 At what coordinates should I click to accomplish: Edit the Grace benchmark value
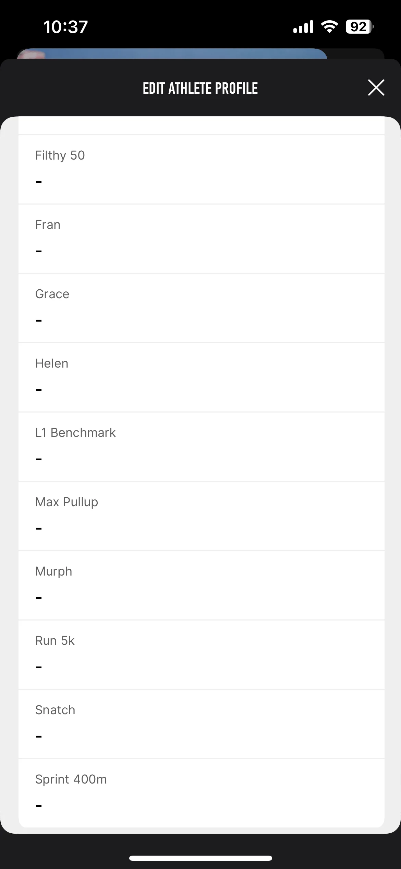tap(202, 308)
